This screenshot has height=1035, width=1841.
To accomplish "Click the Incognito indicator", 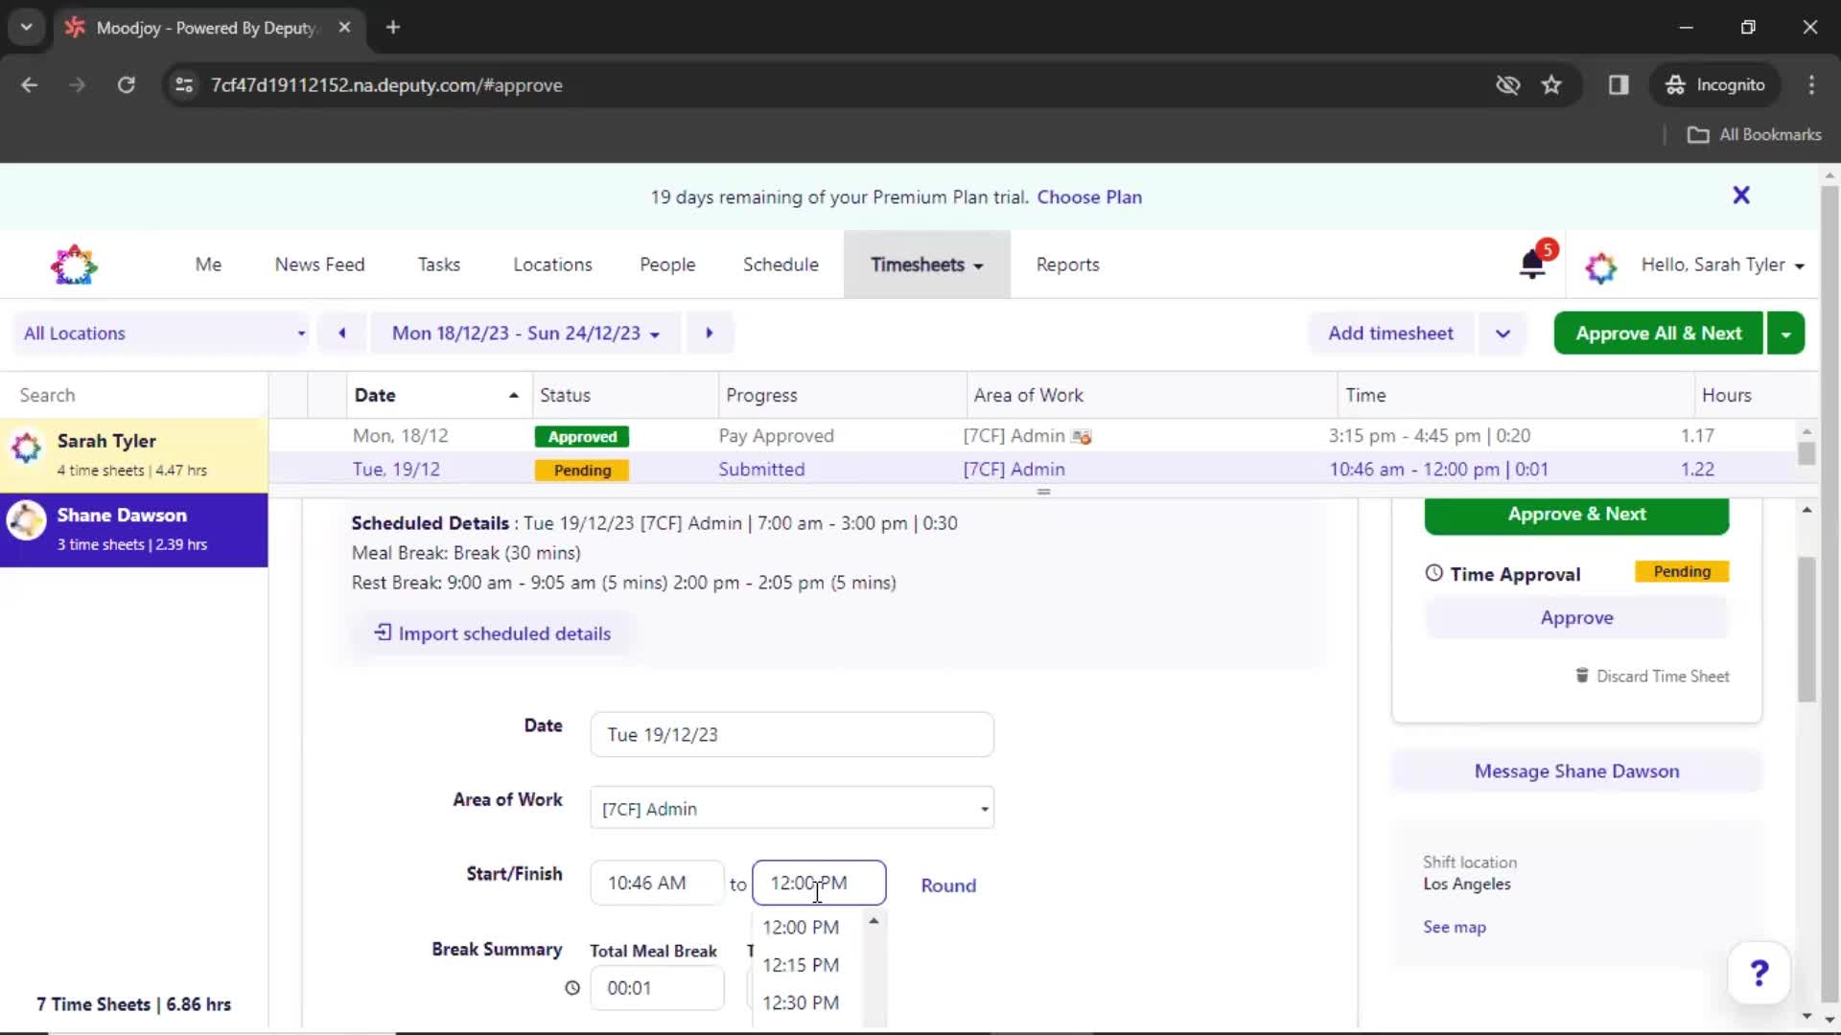I will (x=1715, y=84).
